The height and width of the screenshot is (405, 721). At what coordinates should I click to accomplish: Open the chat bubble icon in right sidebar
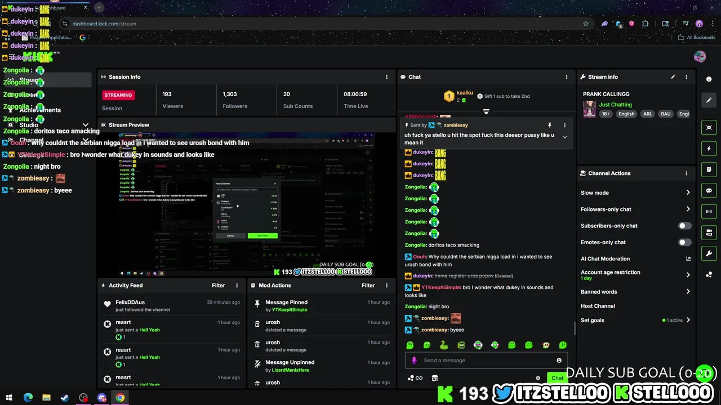(709, 191)
